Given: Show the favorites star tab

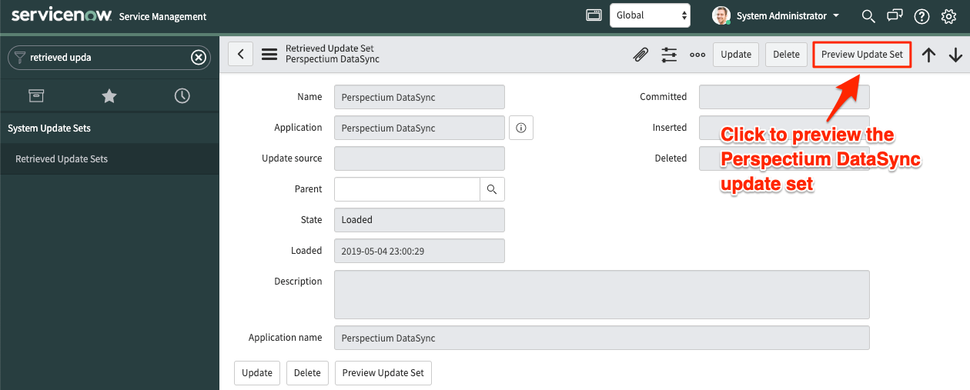Looking at the screenshot, I should click(109, 95).
